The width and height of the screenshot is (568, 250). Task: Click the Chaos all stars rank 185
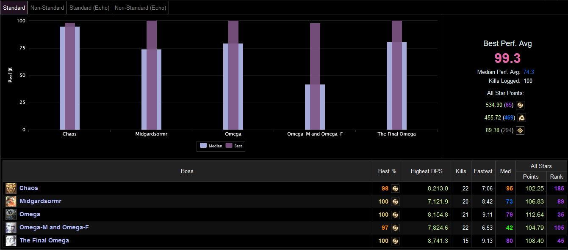pyautogui.click(x=559, y=188)
